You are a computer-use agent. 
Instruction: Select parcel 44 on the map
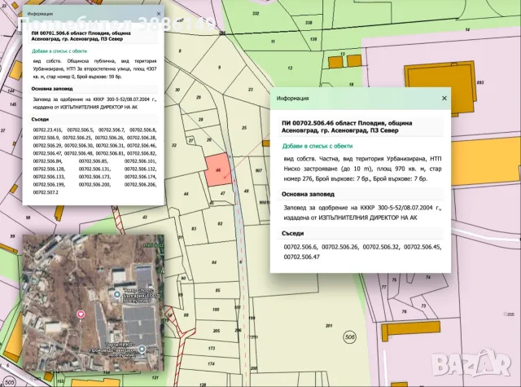(x=186, y=194)
